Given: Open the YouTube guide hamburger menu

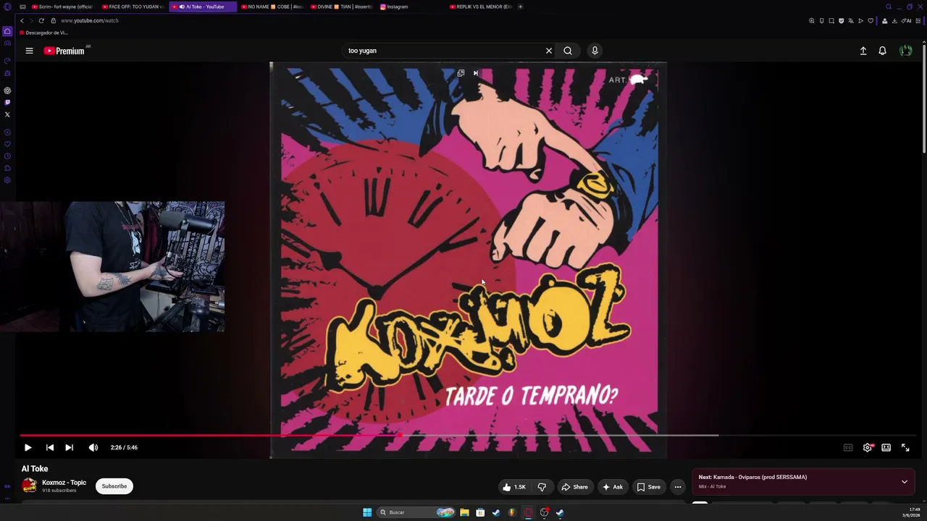Looking at the screenshot, I should (29, 51).
